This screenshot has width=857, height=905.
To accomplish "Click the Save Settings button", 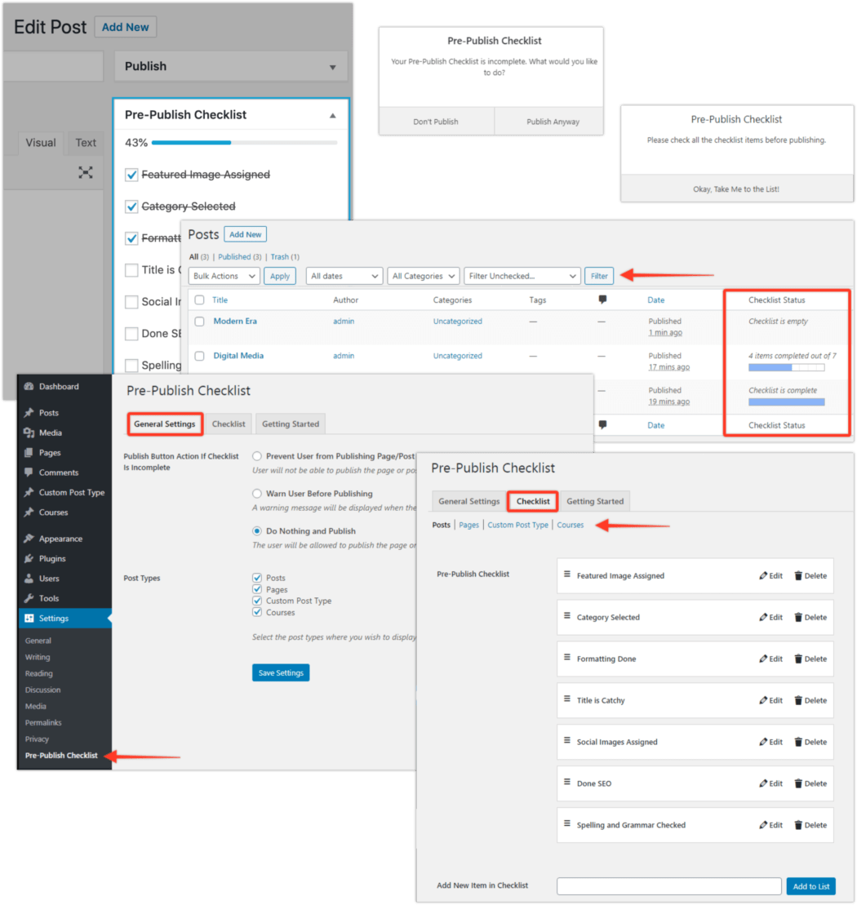I will pyautogui.click(x=281, y=672).
